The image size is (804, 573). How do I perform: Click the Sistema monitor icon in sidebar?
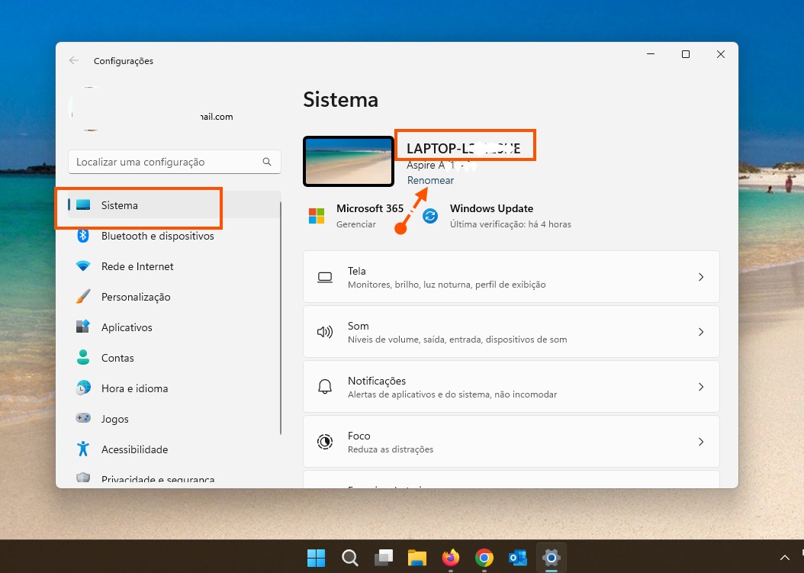pos(83,205)
